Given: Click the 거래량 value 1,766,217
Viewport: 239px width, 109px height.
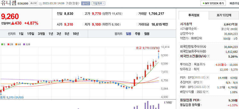Looking at the screenshot, I should [156, 14].
